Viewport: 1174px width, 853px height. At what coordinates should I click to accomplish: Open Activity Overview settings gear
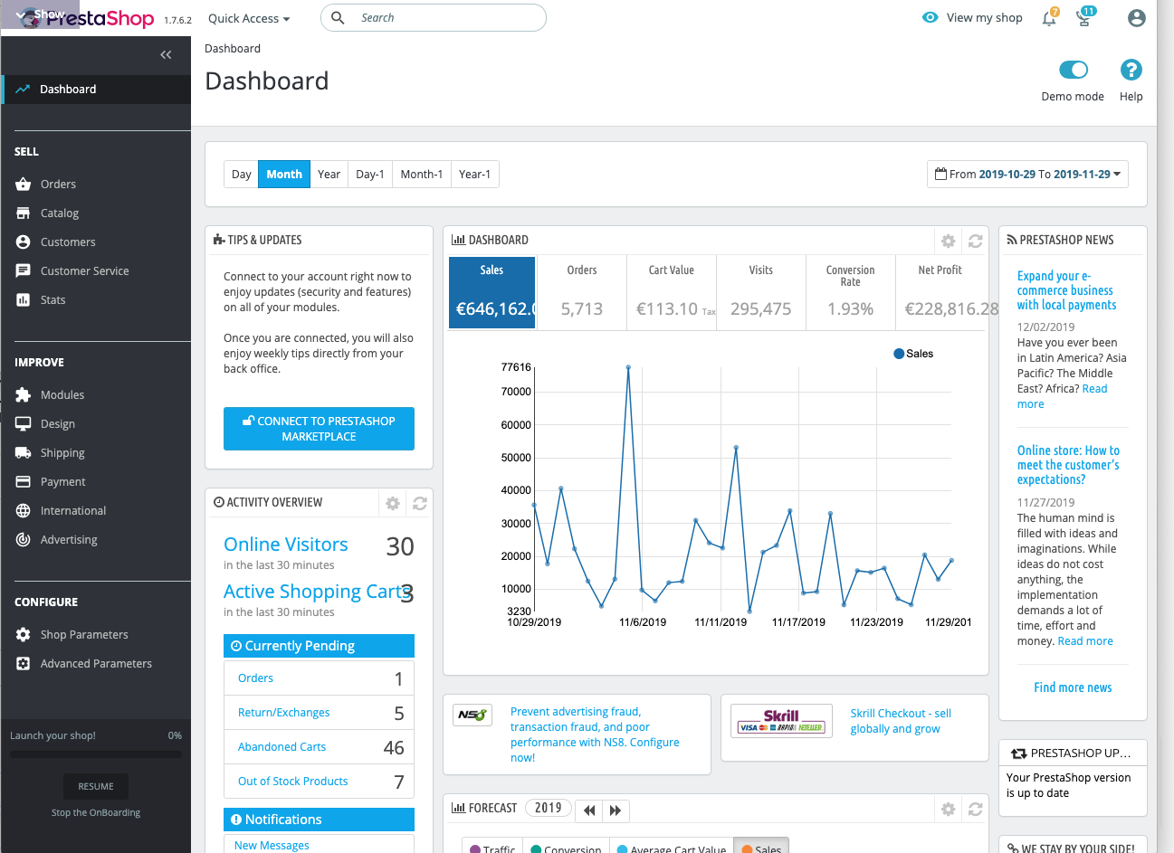click(x=392, y=504)
